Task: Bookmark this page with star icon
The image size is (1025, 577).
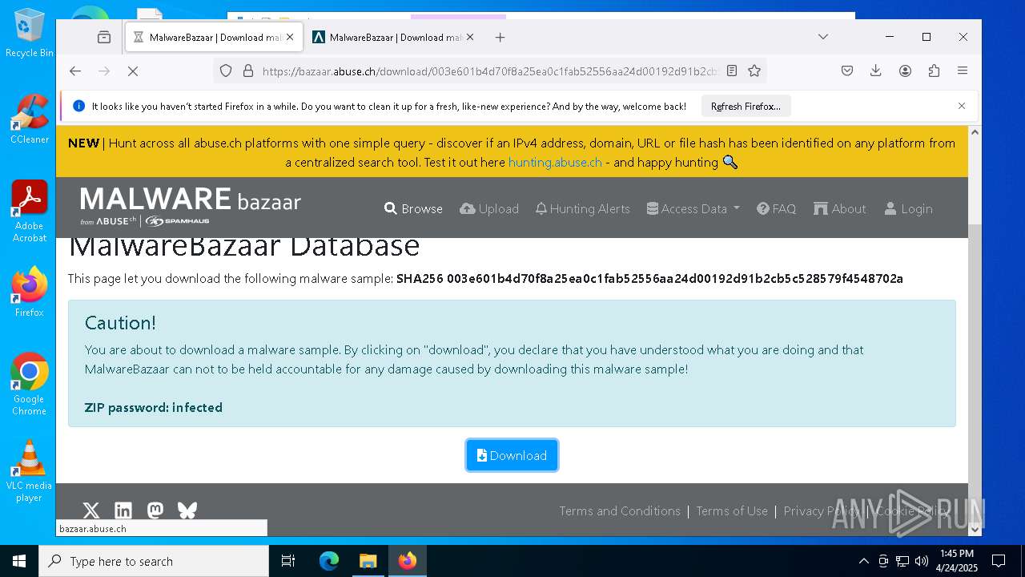Action: pos(754,71)
